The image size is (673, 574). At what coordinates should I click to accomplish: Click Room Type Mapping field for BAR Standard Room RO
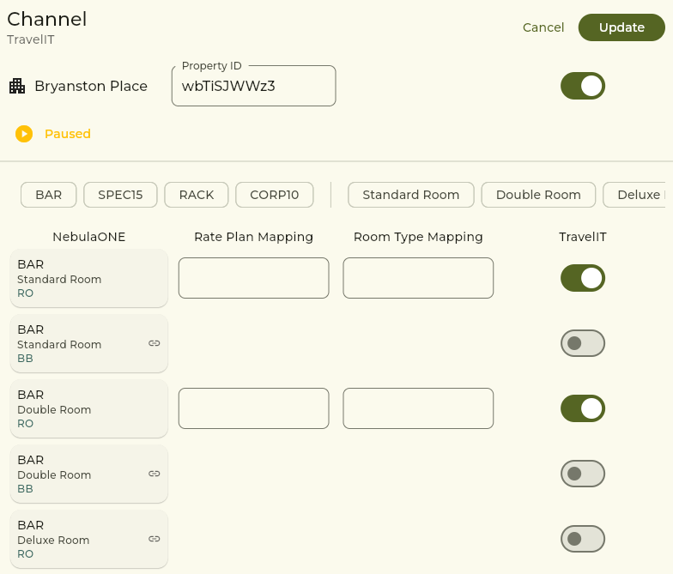point(418,278)
